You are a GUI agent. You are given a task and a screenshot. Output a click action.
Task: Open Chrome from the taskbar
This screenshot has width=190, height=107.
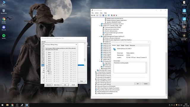pos(12,105)
